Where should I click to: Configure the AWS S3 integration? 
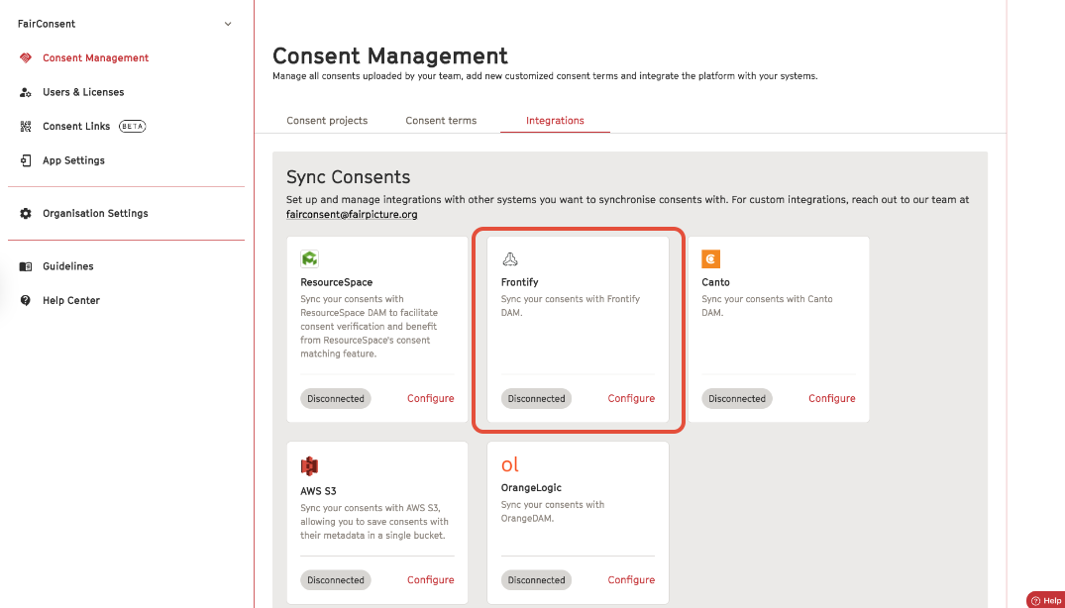click(x=431, y=579)
